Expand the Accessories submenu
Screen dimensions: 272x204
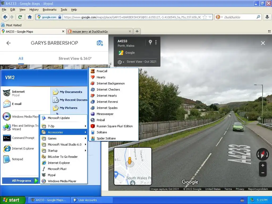click(x=64, y=132)
